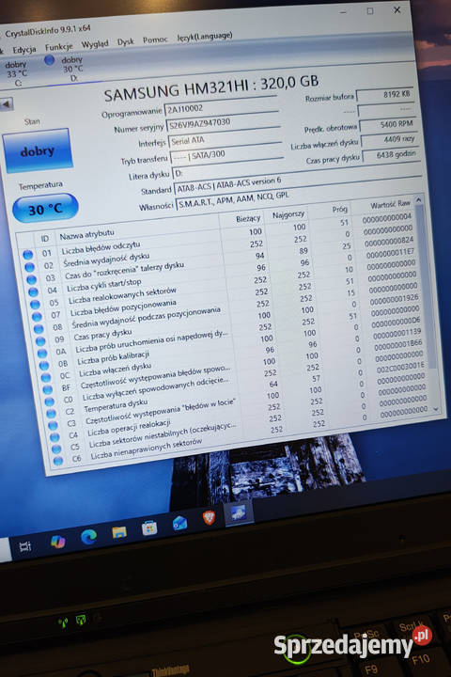The width and height of the screenshot is (451, 677).
Task: Click status dot for attribute 05
Action: 35,304
